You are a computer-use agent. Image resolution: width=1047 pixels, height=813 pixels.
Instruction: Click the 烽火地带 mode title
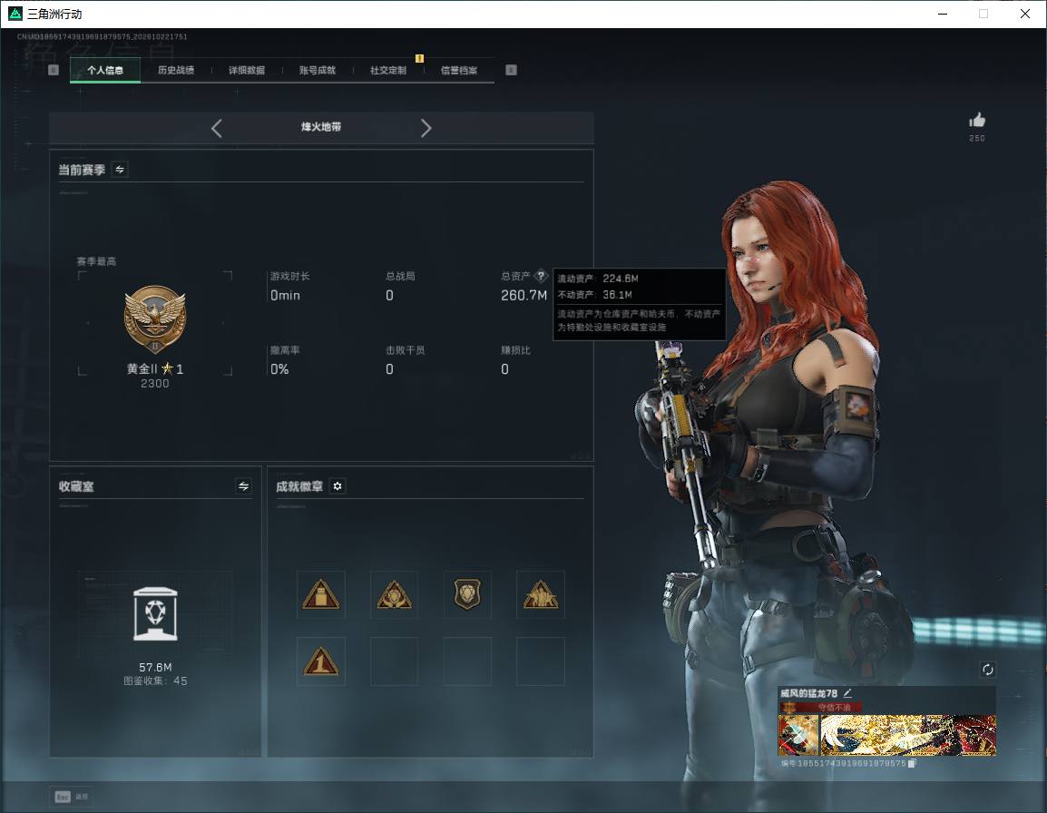pos(321,127)
